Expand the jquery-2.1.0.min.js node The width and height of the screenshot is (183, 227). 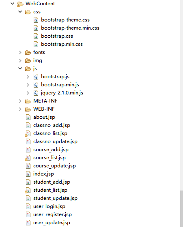(28, 93)
